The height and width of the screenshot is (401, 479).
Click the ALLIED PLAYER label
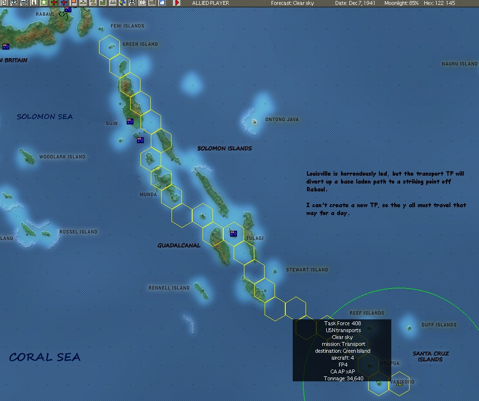pyautogui.click(x=210, y=3)
